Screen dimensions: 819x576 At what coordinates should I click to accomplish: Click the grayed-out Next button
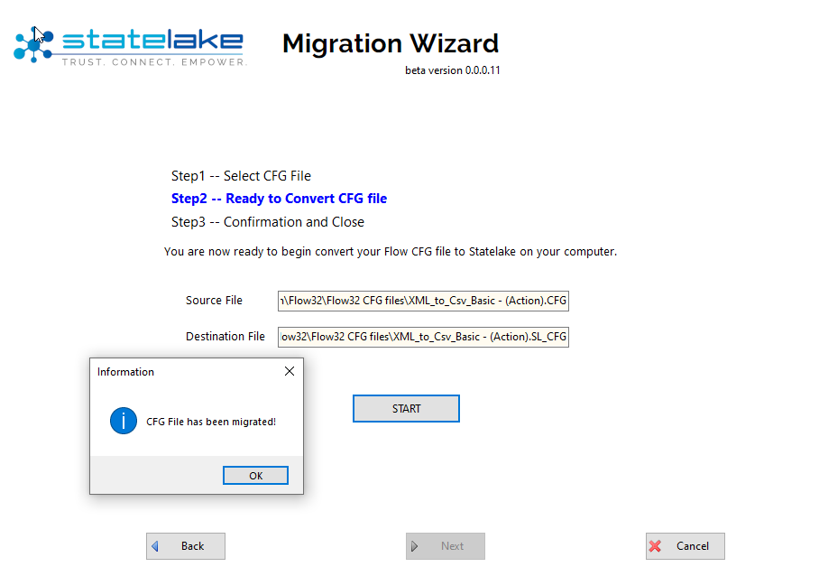[445, 545]
